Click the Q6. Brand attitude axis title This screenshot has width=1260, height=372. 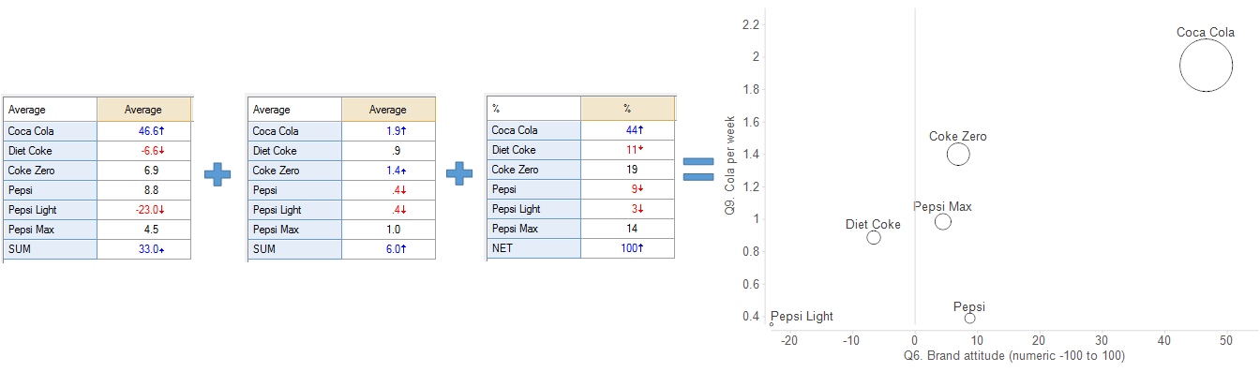click(x=1014, y=356)
